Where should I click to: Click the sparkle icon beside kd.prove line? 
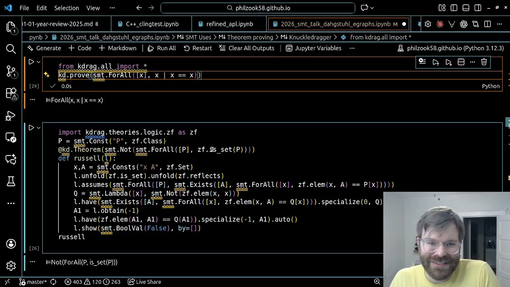[47, 75]
